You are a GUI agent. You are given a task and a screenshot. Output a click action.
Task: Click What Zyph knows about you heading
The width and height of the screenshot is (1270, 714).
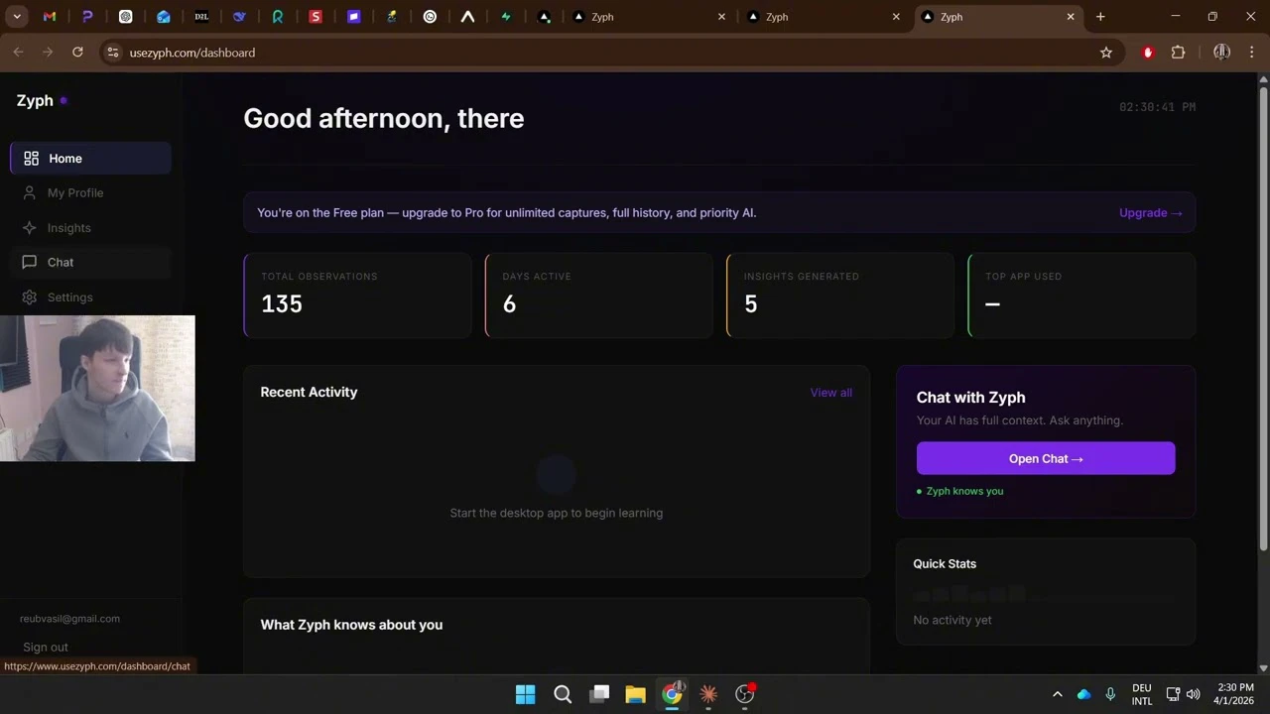pos(351,625)
